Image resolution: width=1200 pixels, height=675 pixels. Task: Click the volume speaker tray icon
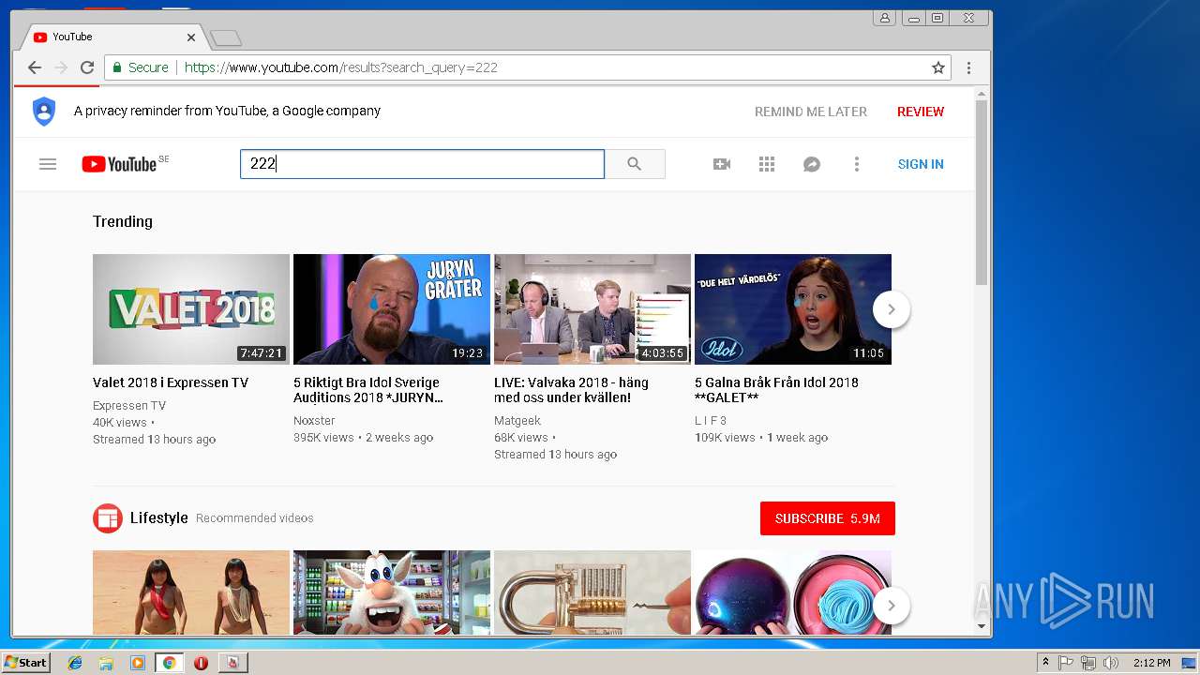[1110, 663]
